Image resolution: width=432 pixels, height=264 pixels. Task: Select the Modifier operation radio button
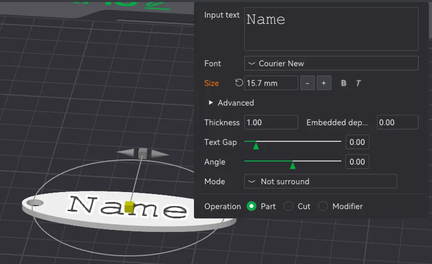(x=323, y=206)
